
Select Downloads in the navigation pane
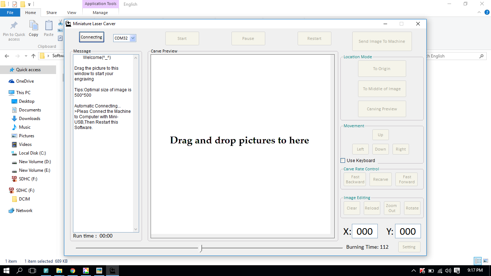pos(29,119)
